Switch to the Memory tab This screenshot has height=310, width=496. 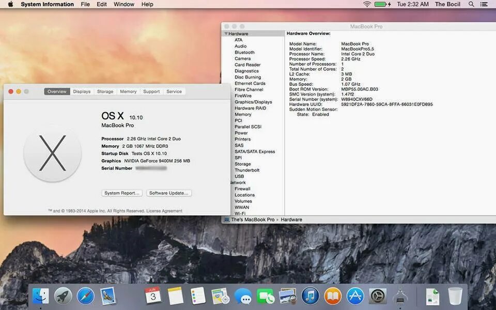point(128,91)
